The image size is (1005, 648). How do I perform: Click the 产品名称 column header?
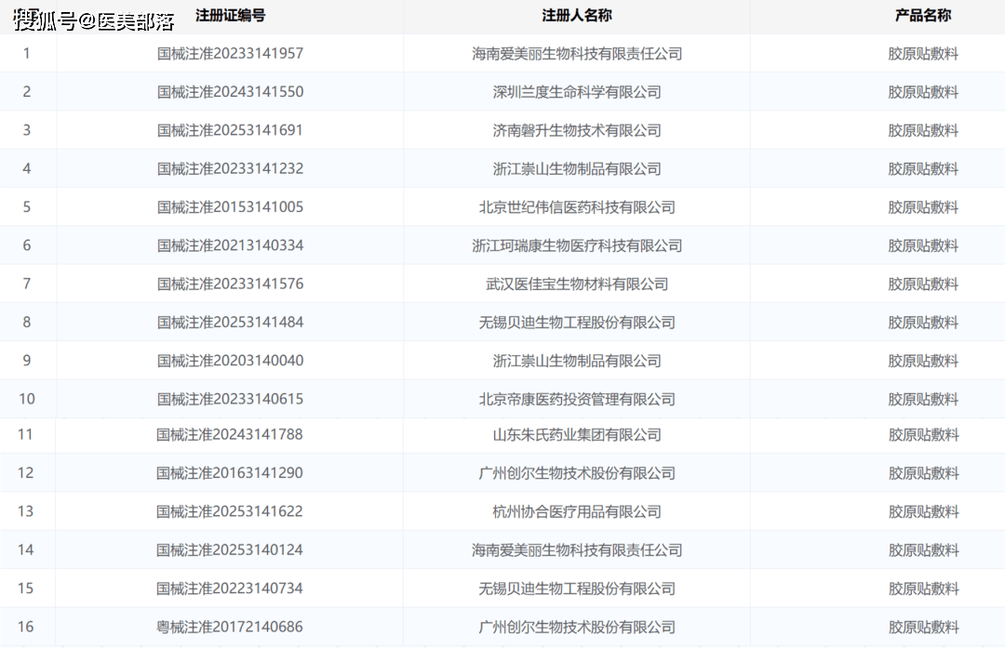coord(923,16)
